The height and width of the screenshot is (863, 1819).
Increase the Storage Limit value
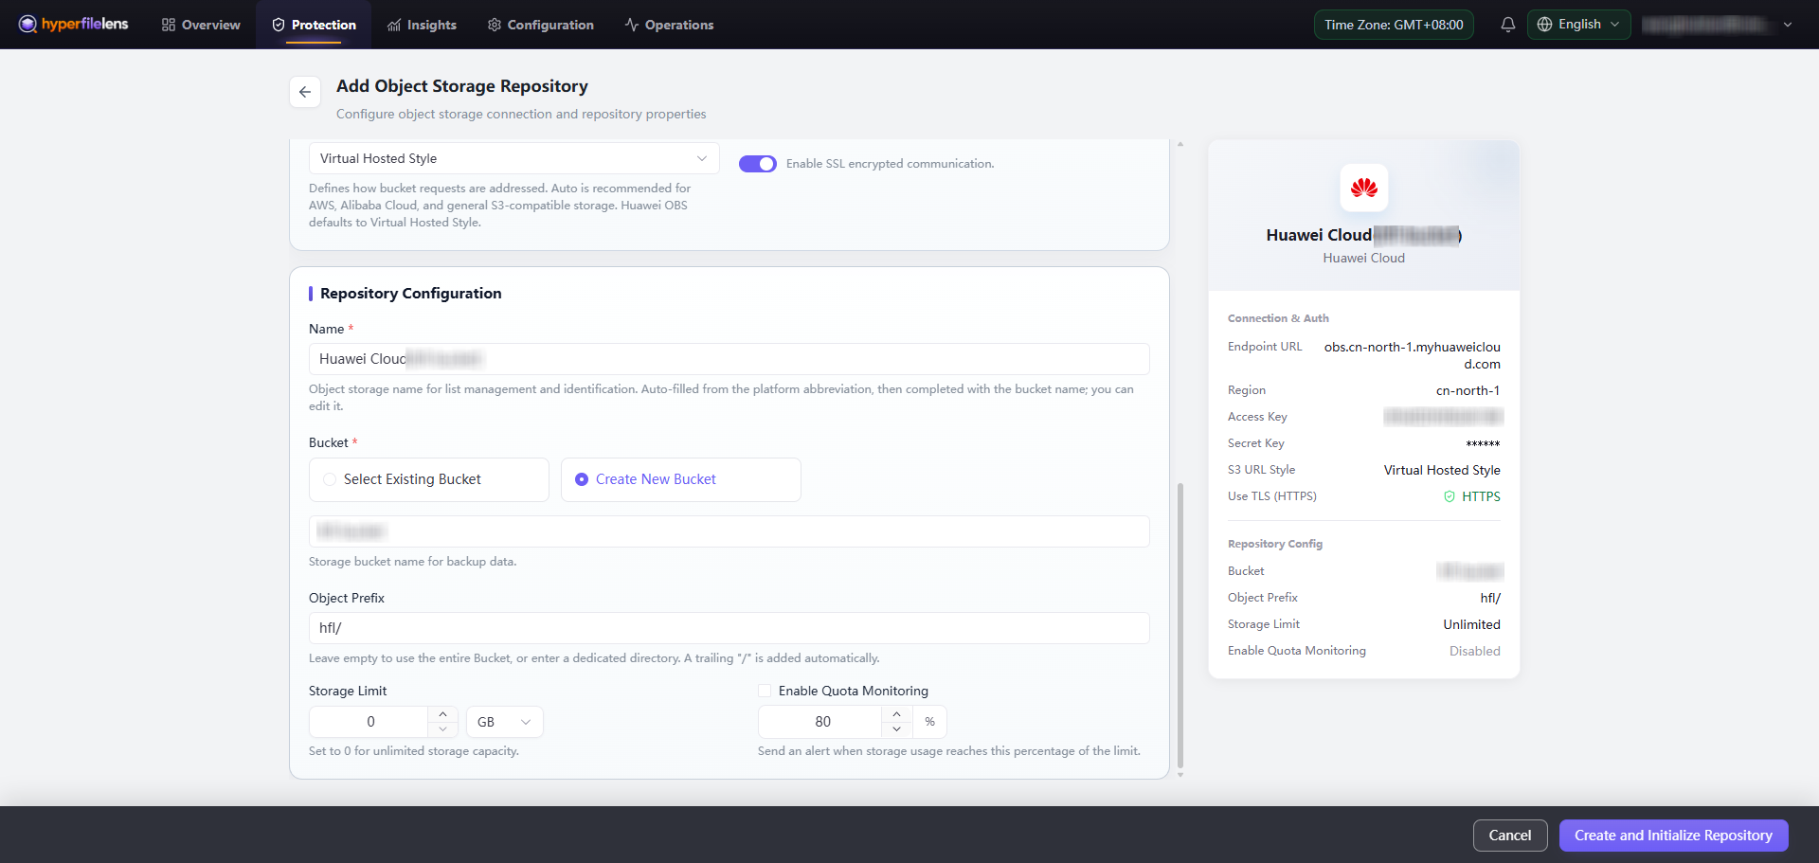click(442, 714)
